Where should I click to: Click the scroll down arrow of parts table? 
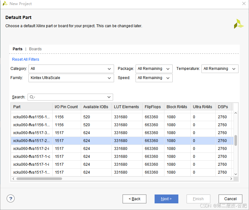(x=236, y=174)
